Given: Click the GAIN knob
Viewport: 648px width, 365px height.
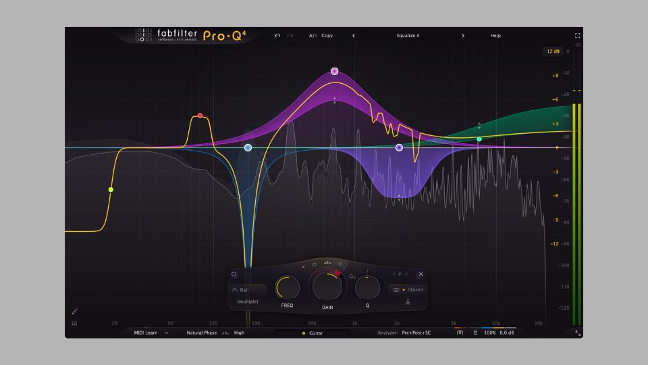Looking at the screenshot, I should (327, 287).
